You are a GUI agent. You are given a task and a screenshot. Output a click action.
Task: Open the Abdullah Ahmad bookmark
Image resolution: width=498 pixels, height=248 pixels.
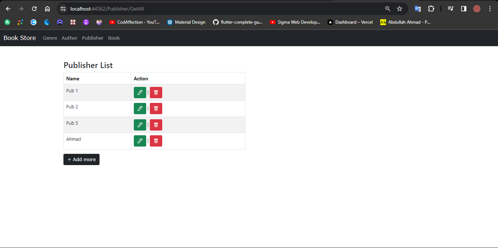pos(405,22)
